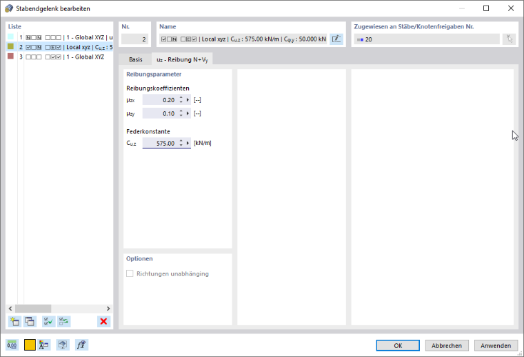
Task: Open the units 0.00 settings icon
Action: pyautogui.click(x=12, y=345)
